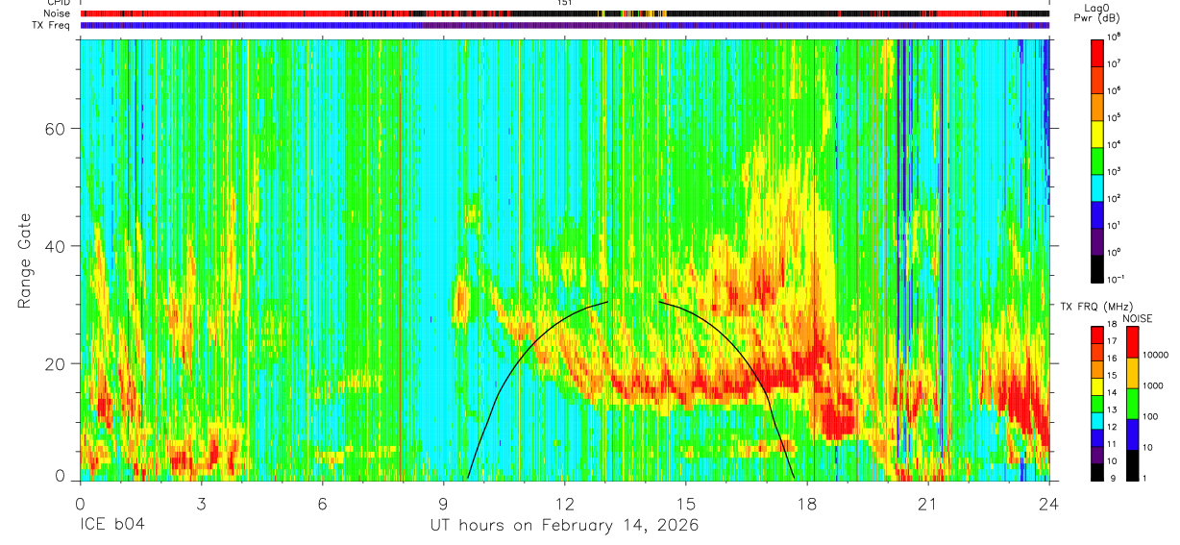The width and height of the screenshot is (1180, 545).
Task: Click the black bottom segment of NOISE colorbar
Action: [1132, 464]
